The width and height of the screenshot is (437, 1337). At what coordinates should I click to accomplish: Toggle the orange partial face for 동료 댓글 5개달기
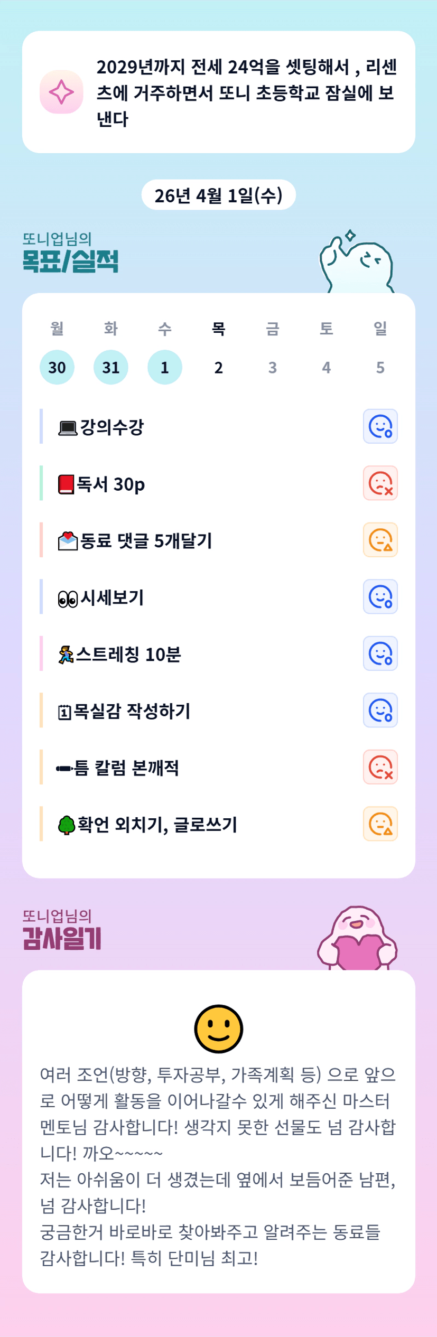[380, 540]
